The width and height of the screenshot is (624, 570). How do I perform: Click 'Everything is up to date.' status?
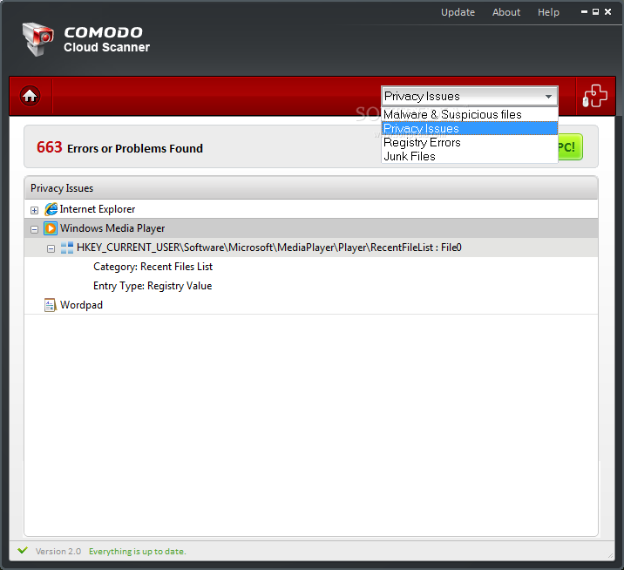click(138, 552)
